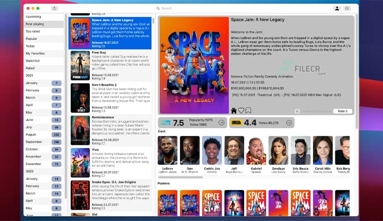Open LeBron James cast photo
Image resolution: width=383 pixels, height=221 pixels.
tap(168, 150)
